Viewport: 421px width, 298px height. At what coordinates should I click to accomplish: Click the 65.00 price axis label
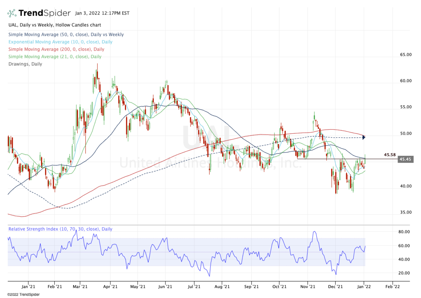click(x=405, y=55)
